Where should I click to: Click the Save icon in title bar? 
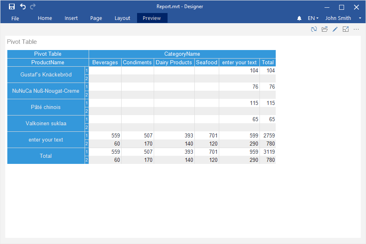coord(12,7)
